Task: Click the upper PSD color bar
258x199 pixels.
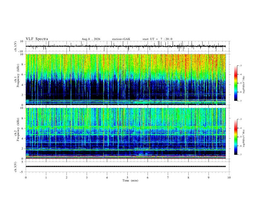Action: tap(236, 83)
